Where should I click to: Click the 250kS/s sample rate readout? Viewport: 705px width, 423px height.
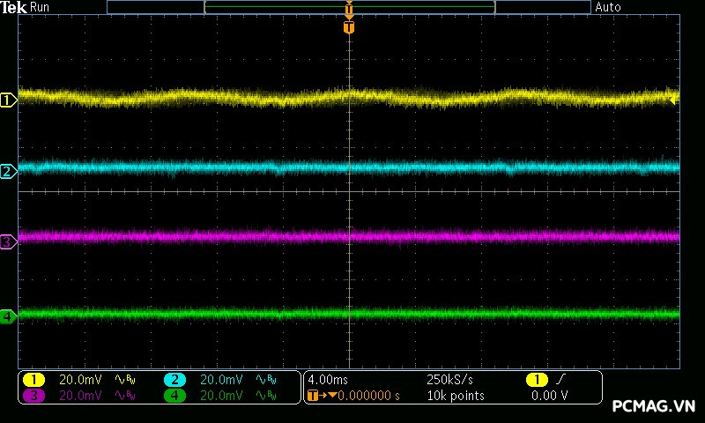click(449, 380)
